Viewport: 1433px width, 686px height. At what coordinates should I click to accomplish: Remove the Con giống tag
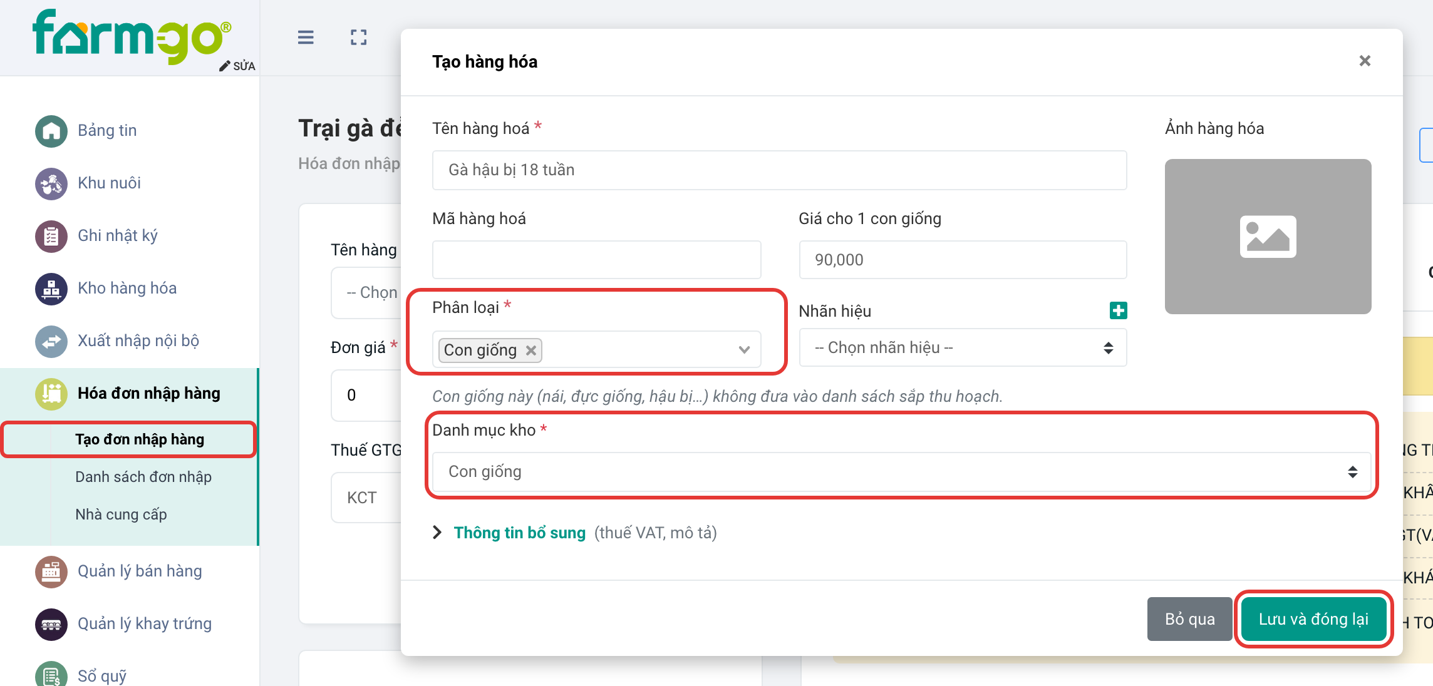pyautogui.click(x=531, y=350)
